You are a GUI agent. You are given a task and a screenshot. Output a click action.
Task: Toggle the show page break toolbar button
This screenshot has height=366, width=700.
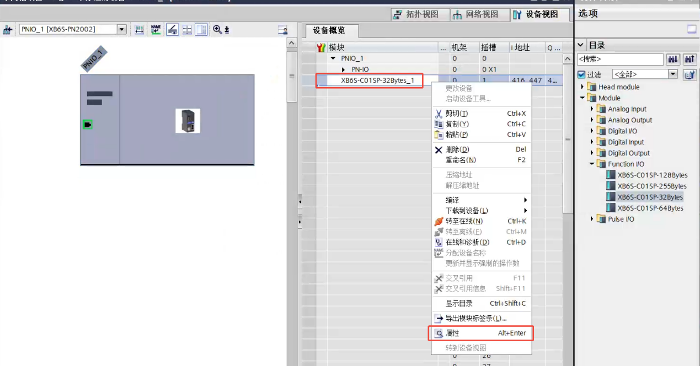click(187, 30)
